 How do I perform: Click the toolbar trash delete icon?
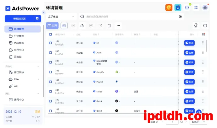pos(109,25)
